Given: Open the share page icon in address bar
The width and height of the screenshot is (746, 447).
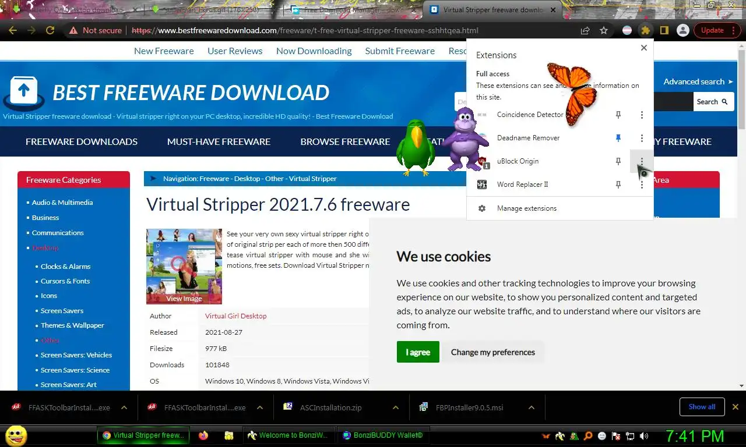Looking at the screenshot, I should [x=585, y=30].
